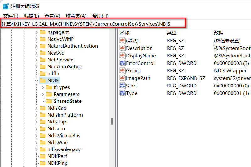Screen dimensions: 251x167
Task: Select the IfTypes folder icon
Action: pyautogui.click(x=49, y=87)
